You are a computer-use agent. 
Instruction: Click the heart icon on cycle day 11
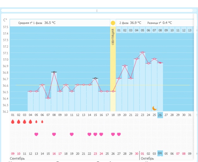(x=72, y=134)
